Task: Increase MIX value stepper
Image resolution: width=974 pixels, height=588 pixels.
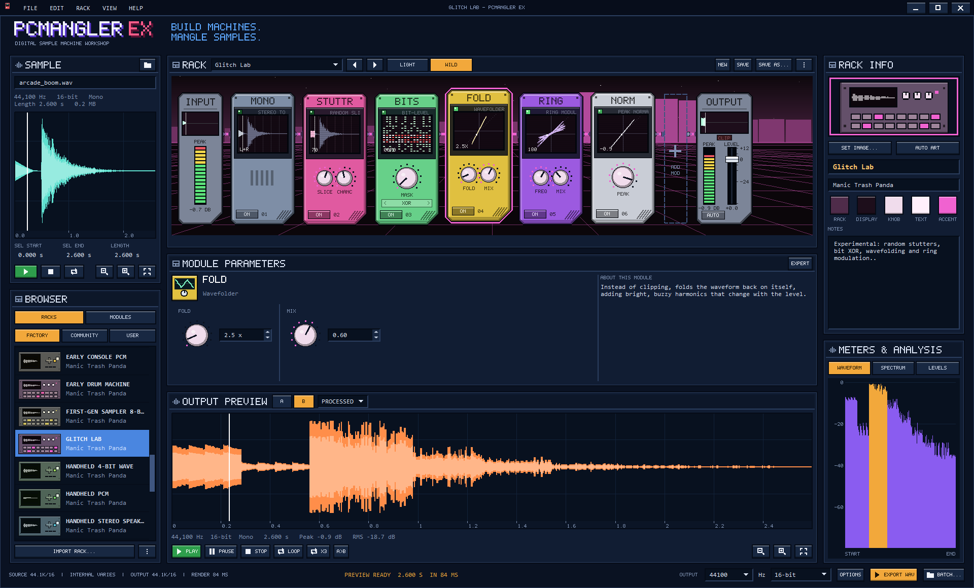Action: [376, 333]
